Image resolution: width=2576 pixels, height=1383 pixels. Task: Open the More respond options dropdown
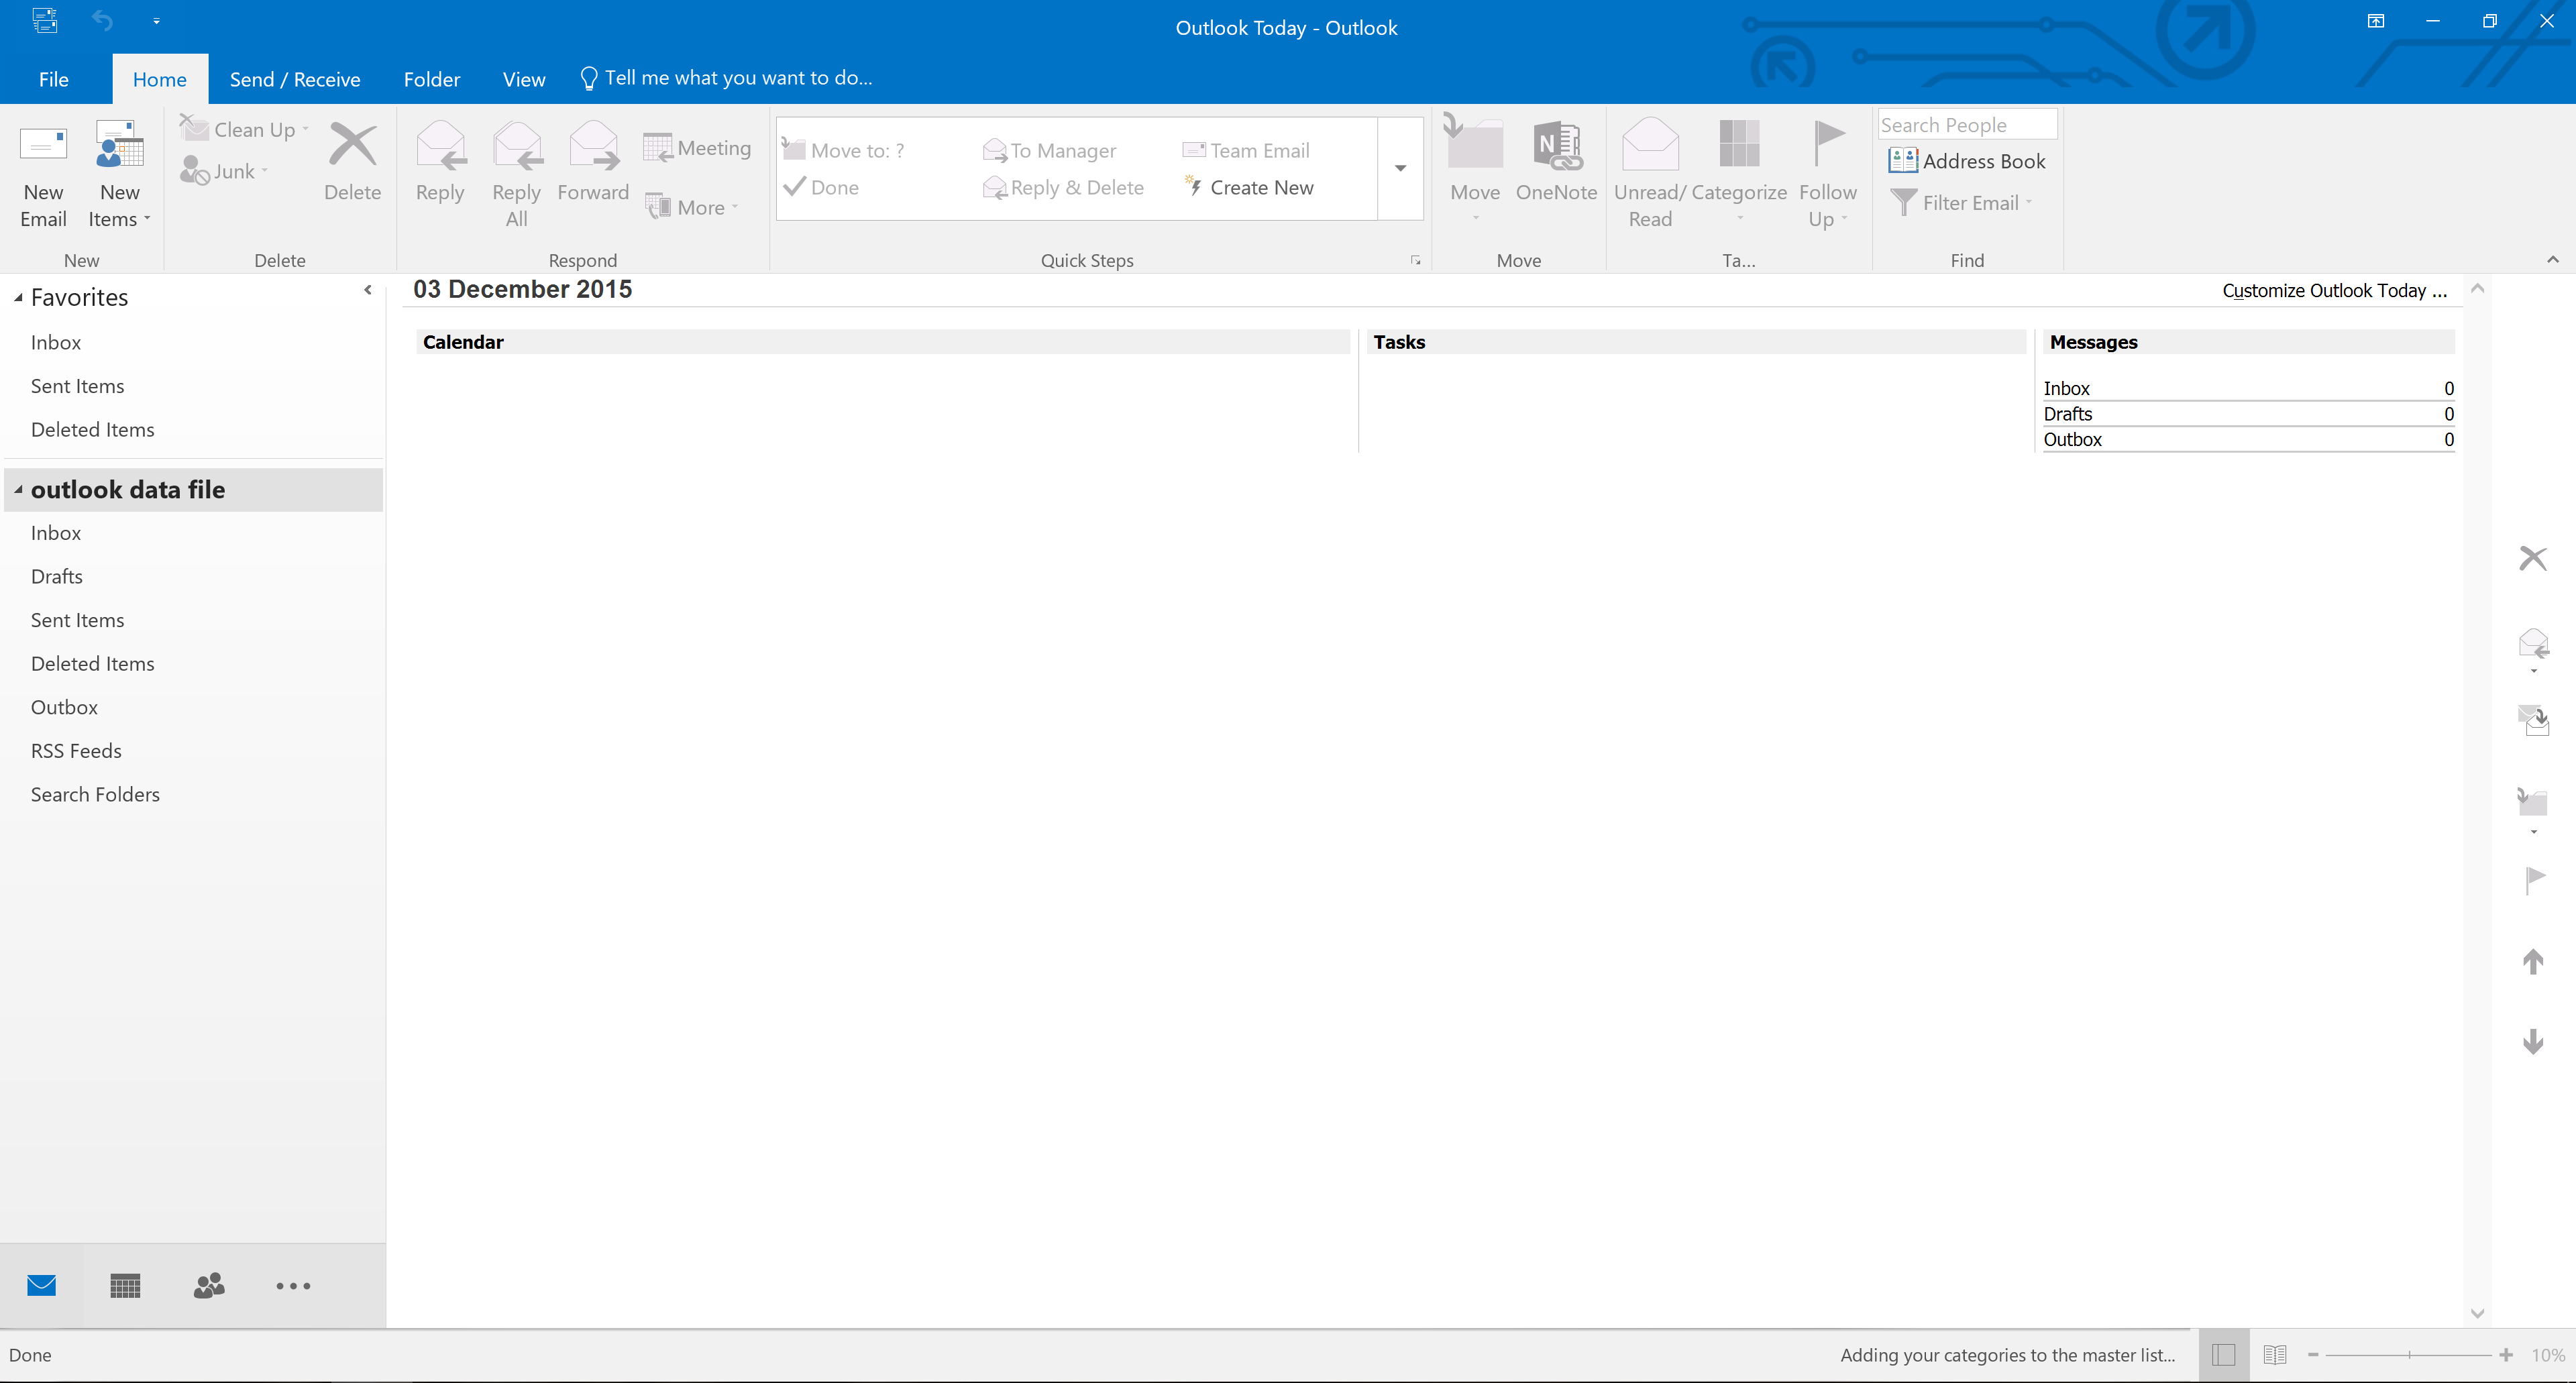click(692, 207)
